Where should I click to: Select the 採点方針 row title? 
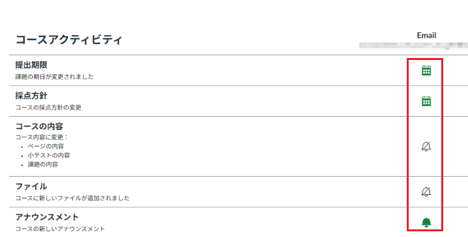(31, 96)
